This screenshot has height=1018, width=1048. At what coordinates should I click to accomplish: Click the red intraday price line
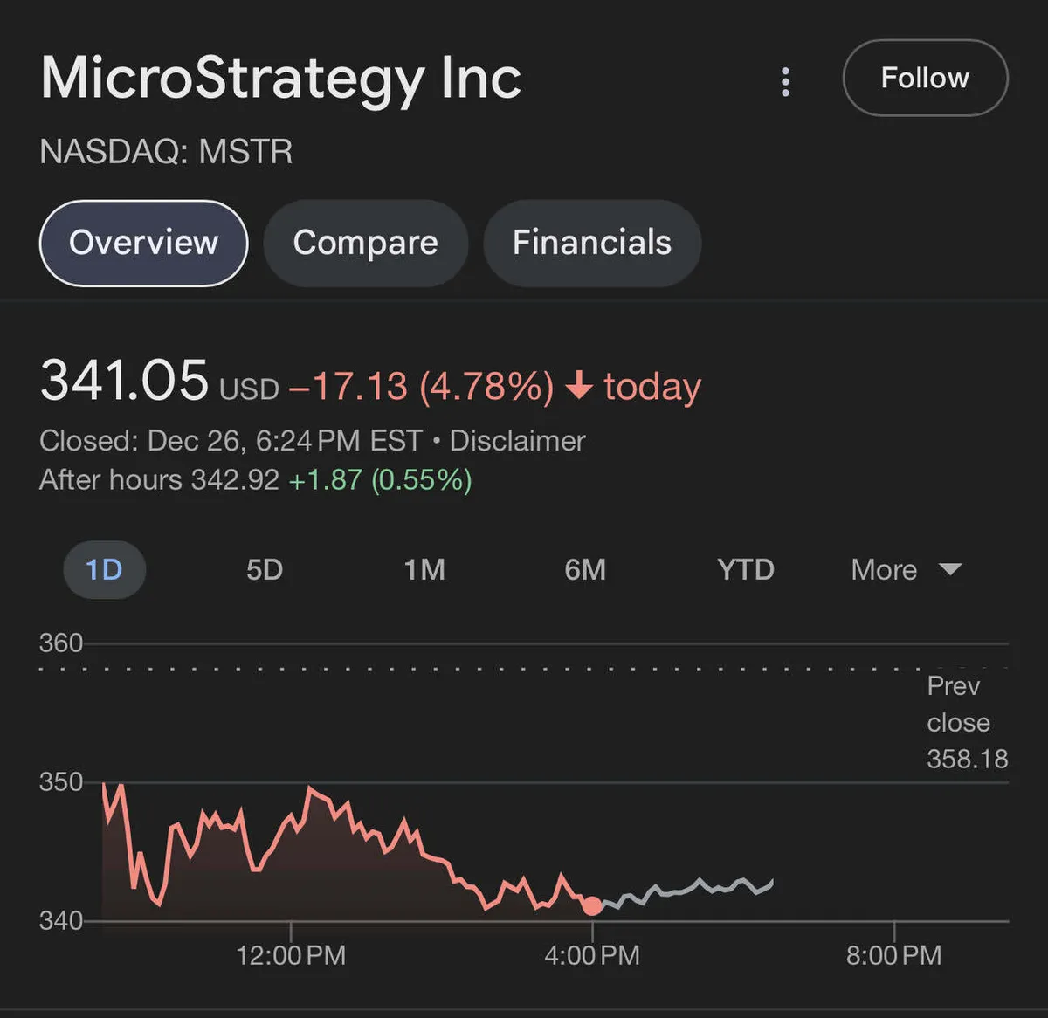pos(350,817)
